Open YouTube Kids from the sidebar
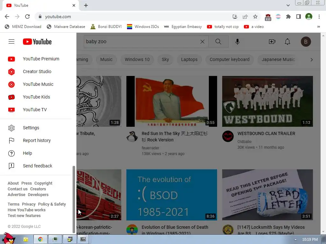Screen dimensions: 326x244 coord(38,97)
